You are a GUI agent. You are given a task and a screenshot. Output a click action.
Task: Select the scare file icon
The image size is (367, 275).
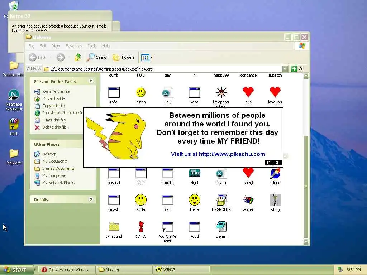pos(221,173)
